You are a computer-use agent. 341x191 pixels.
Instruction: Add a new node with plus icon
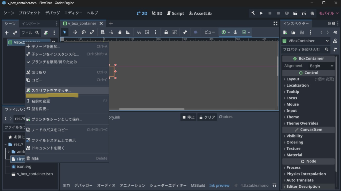tap(7, 33)
